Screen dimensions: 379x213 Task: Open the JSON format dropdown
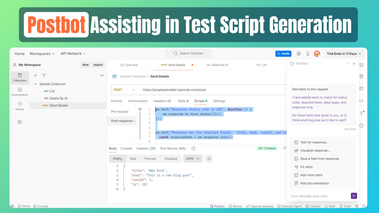point(193,159)
